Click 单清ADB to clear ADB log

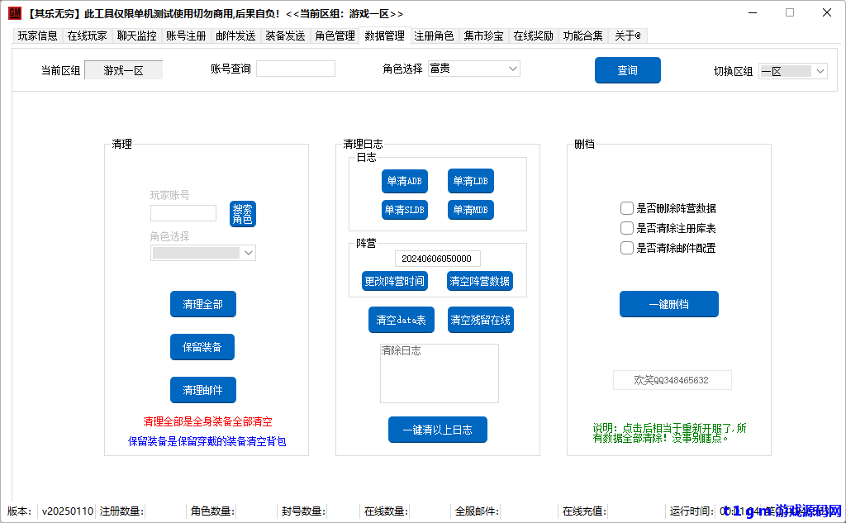[x=405, y=181]
